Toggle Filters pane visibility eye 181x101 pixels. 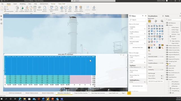pos(143,16)
